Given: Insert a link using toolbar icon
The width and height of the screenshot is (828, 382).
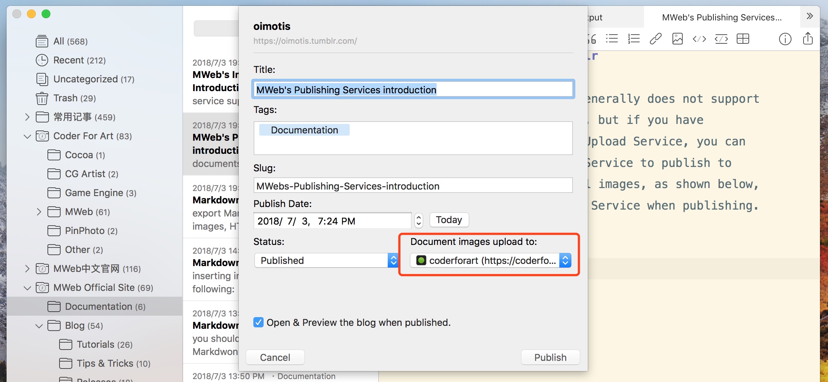Looking at the screenshot, I should tap(656, 39).
